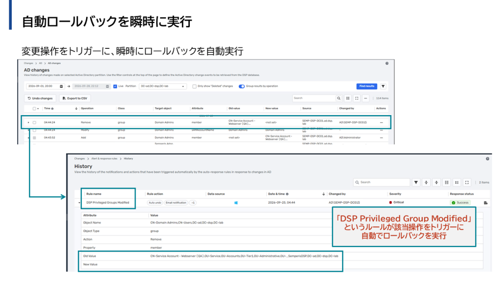Click Windows data source icon in History row
This screenshot has height=281, width=501.
236,203
